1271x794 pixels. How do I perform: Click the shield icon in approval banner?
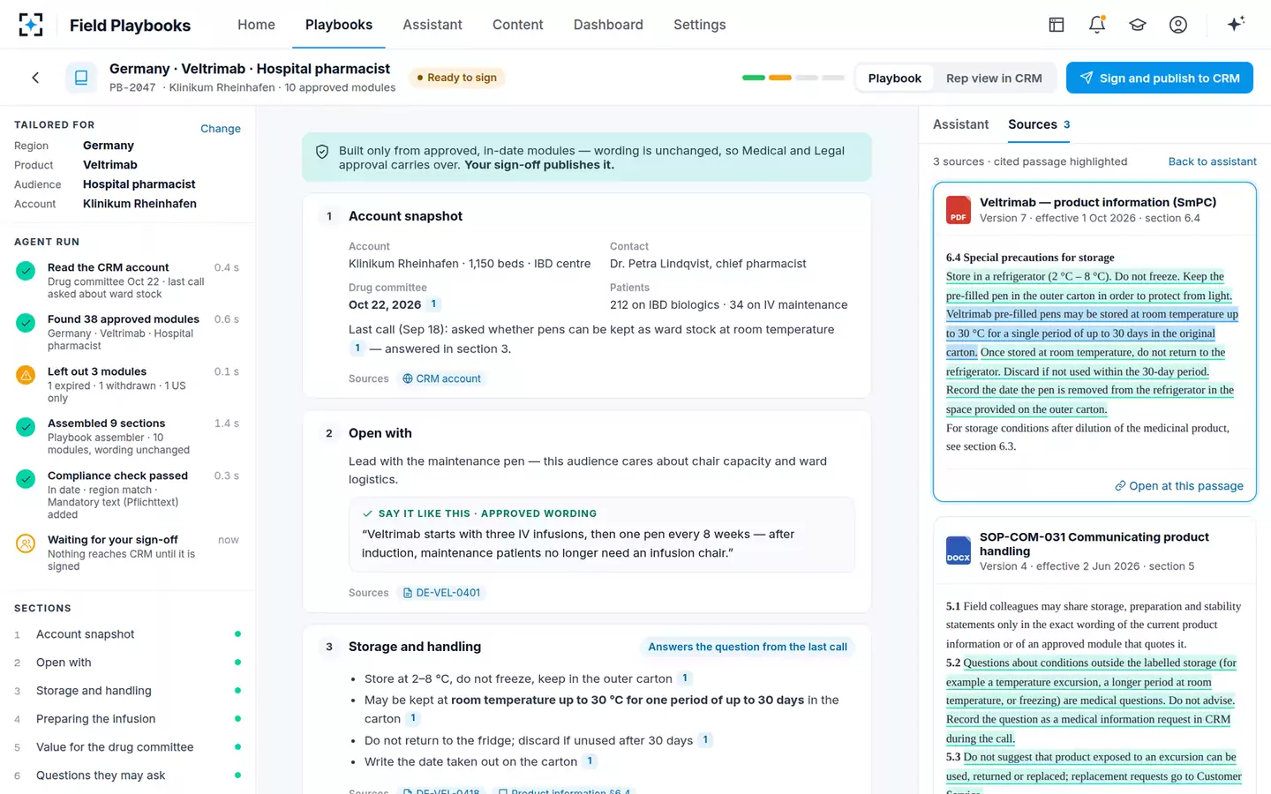(x=322, y=152)
